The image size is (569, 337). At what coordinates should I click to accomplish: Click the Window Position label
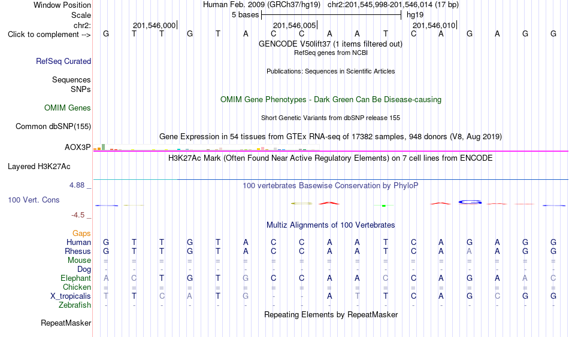click(x=62, y=5)
